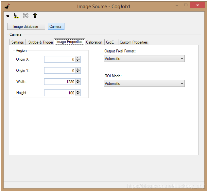Viewport: 208px width, 192px height.
Task: Decrease Width with down arrow
Action: (x=78, y=83)
